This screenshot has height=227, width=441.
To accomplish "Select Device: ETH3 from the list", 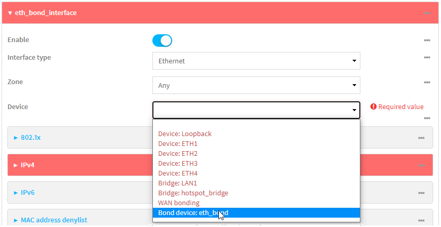I will click(x=177, y=163).
